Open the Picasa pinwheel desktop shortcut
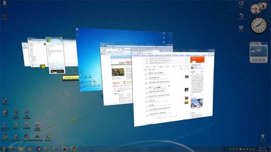 pyautogui.click(x=48, y=137)
